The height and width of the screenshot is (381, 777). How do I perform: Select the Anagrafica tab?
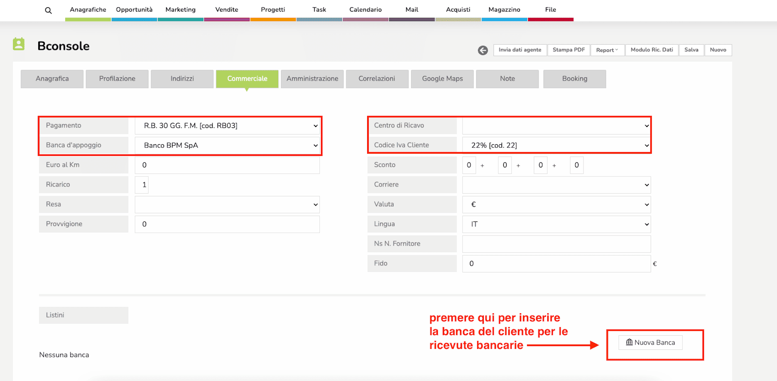point(52,79)
